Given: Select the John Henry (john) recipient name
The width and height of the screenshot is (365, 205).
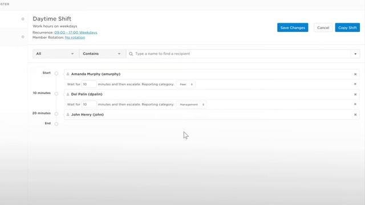Looking at the screenshot, I should click(87, 114).
